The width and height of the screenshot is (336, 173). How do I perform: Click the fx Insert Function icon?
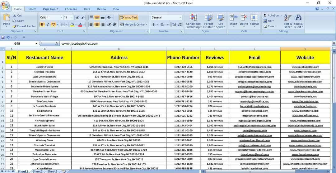[57, 44]
